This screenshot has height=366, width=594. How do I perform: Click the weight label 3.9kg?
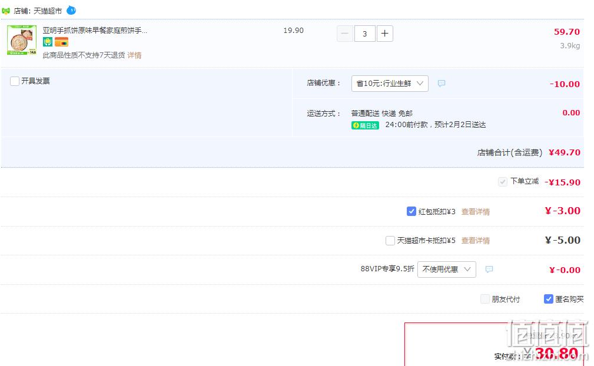pyautogui.click(x=570, y=46)
